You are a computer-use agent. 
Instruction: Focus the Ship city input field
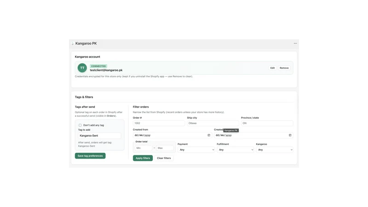(213, 123)
